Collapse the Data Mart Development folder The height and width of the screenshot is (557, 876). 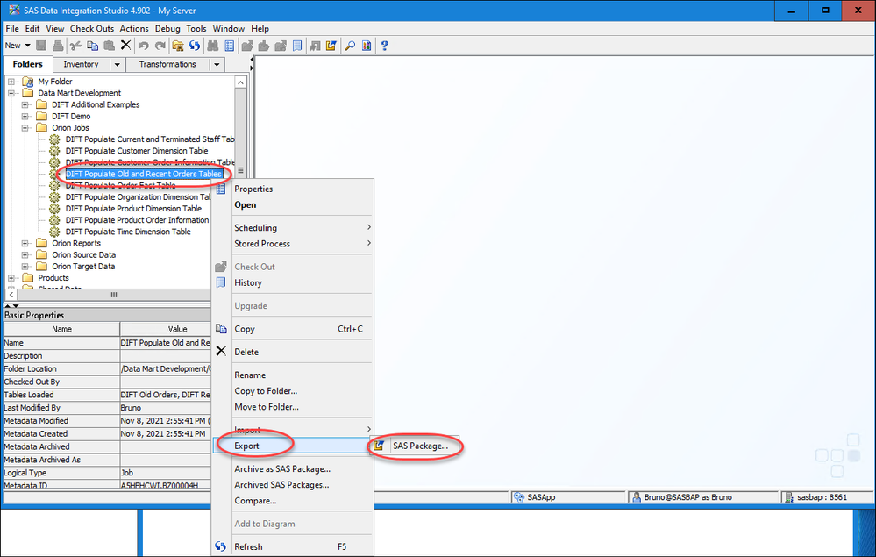(11, 93)
